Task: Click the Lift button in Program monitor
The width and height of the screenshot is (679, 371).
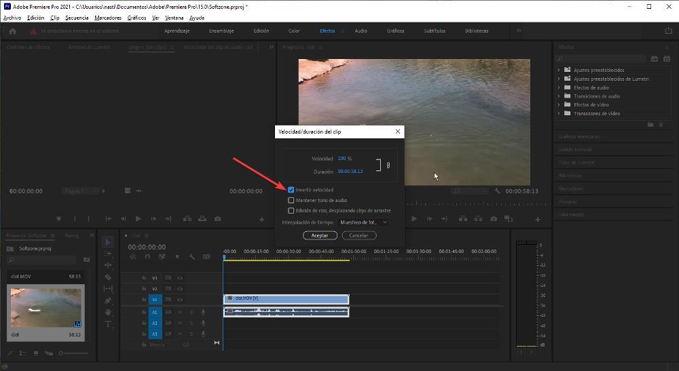Action: pyautogui.click(x=463, y=219)
